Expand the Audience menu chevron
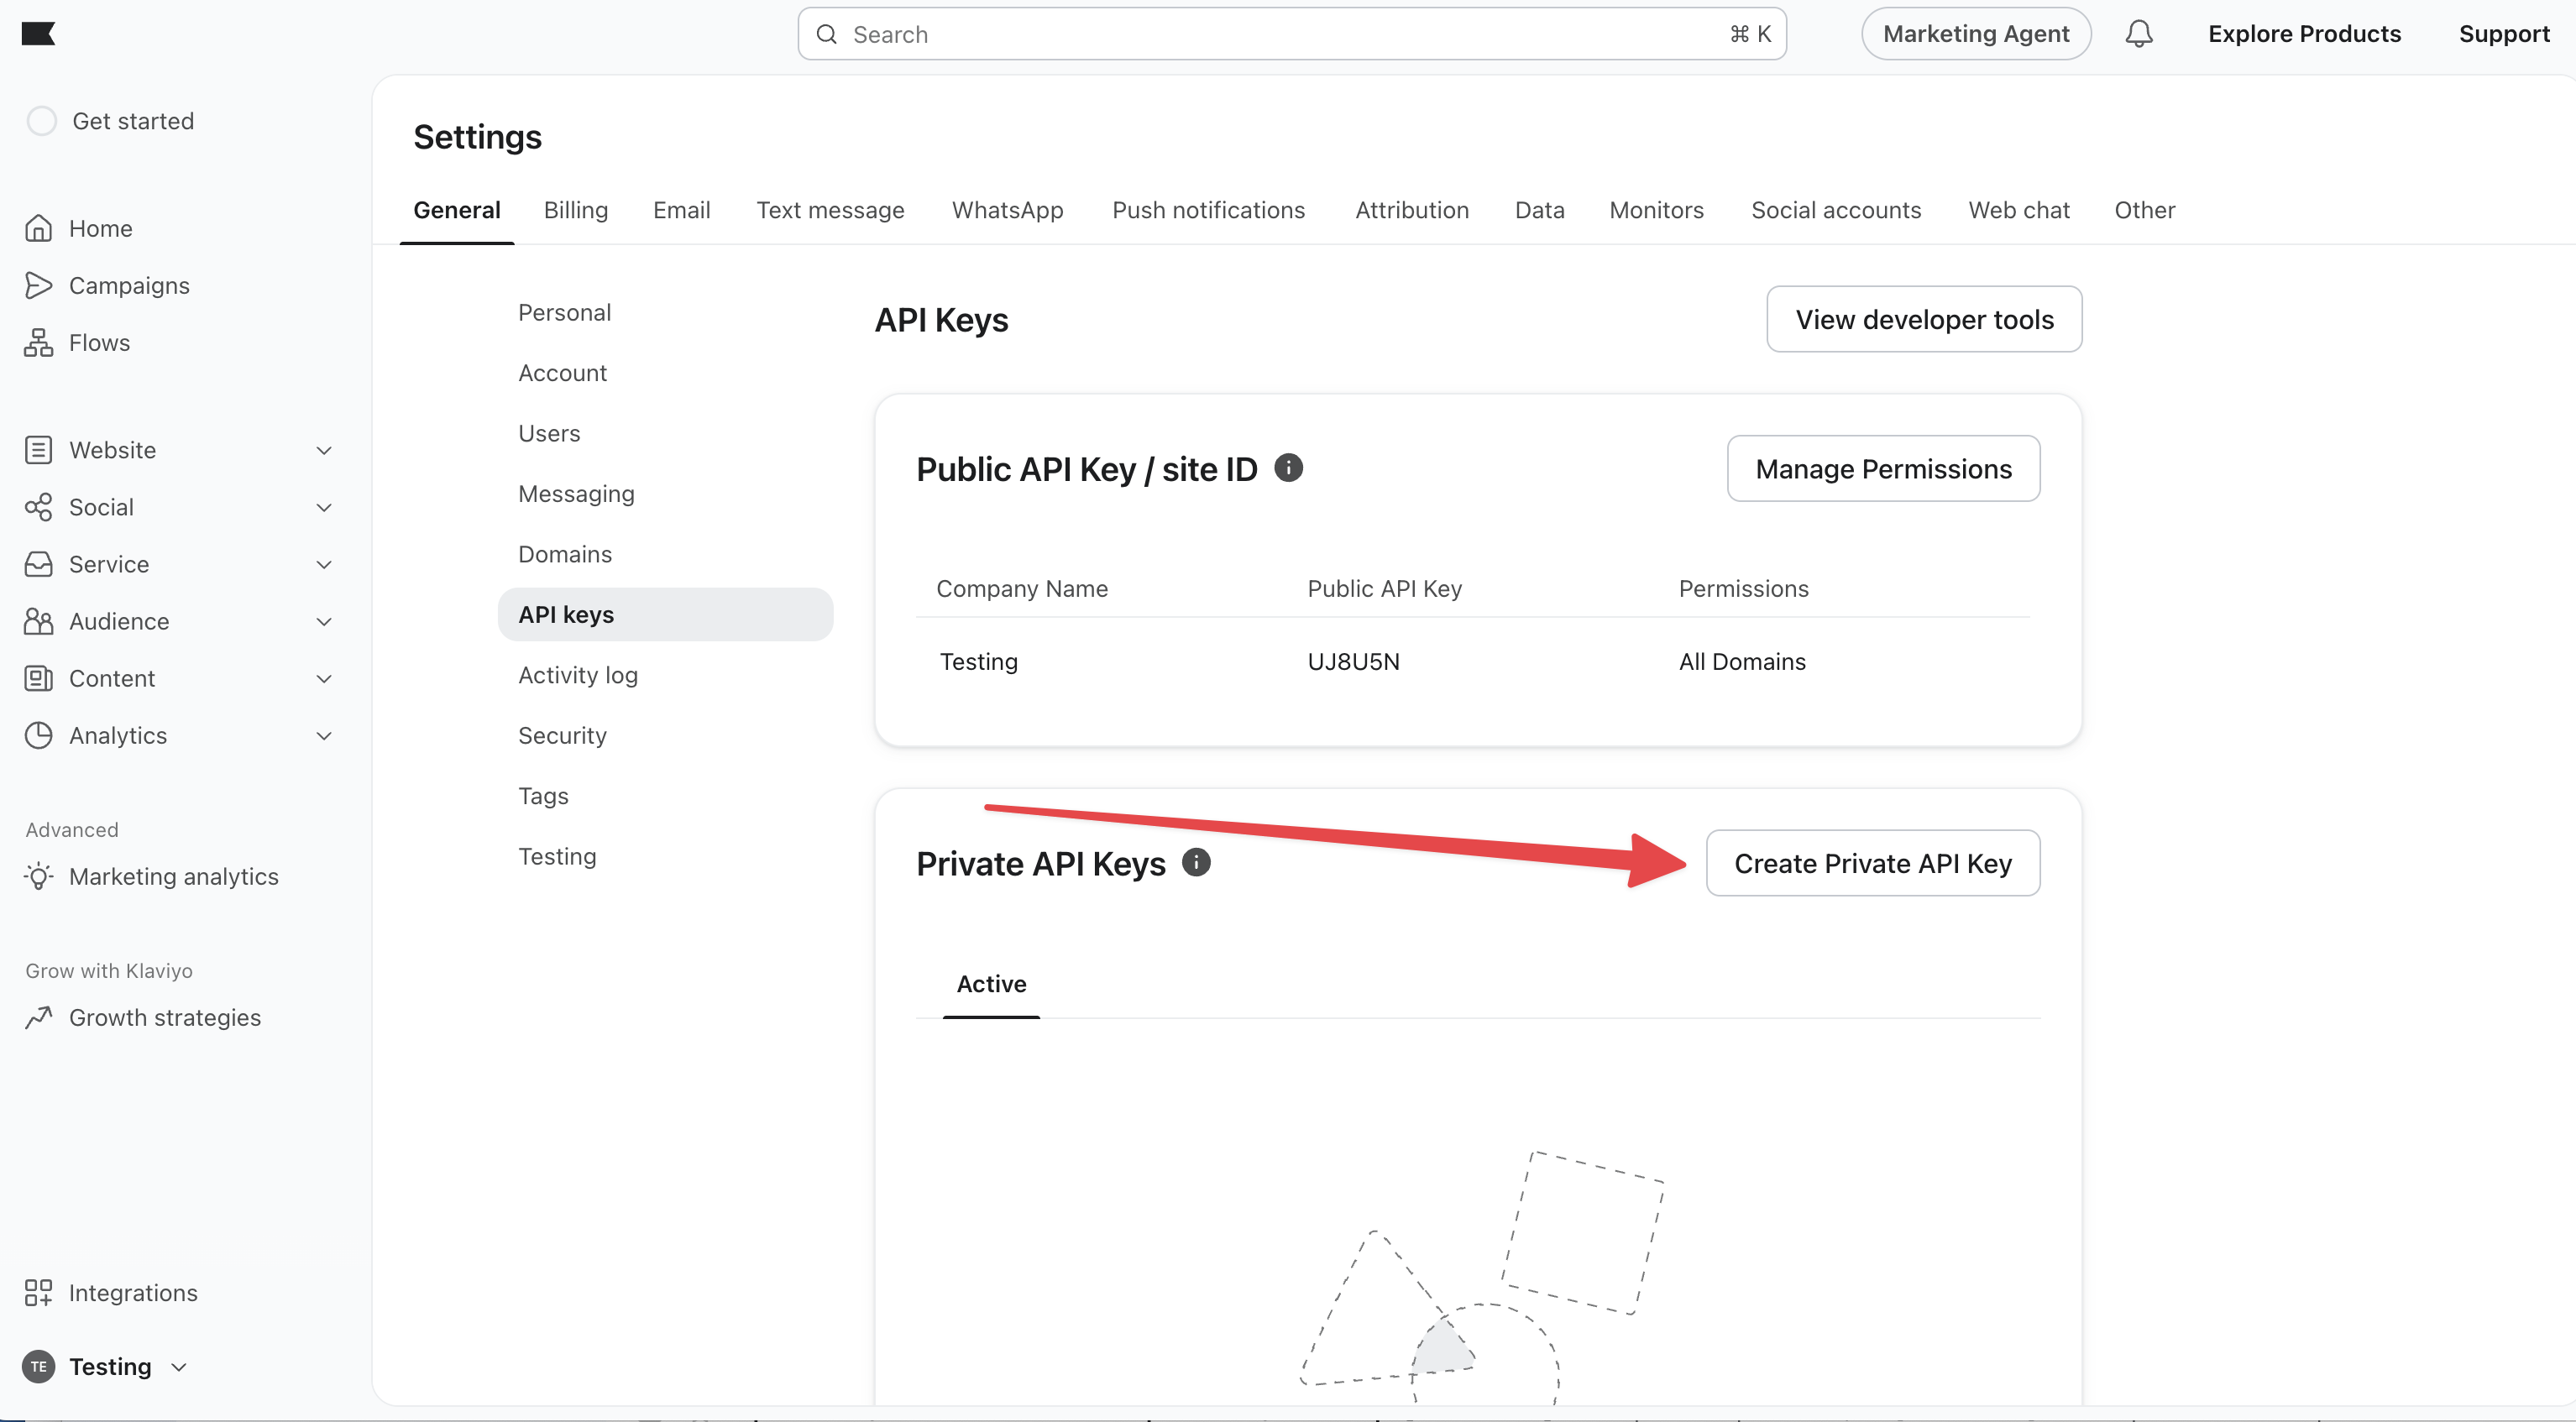The width and height of the screenshot is (2576, 1422). [x=324, y=621]
